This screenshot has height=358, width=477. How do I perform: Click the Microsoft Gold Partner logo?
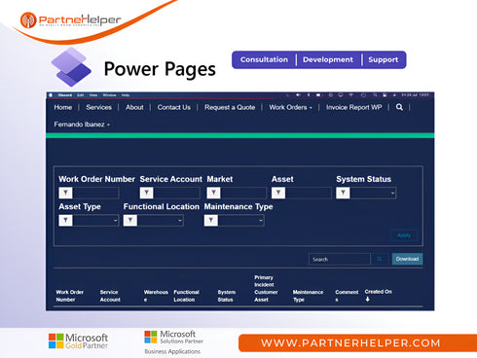tap(78, 341)
